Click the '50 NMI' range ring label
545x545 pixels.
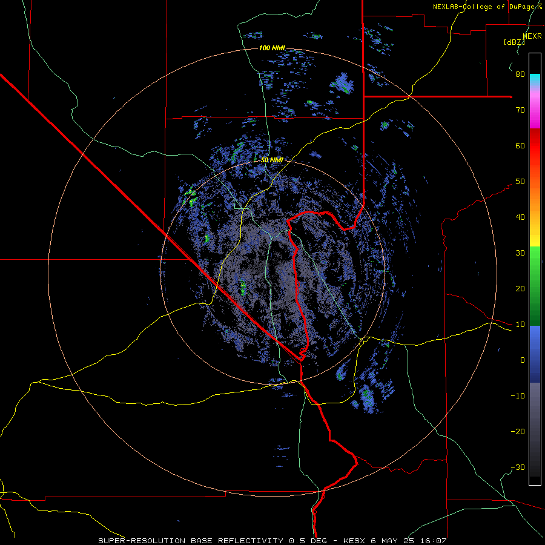click(x=272, y=160)
